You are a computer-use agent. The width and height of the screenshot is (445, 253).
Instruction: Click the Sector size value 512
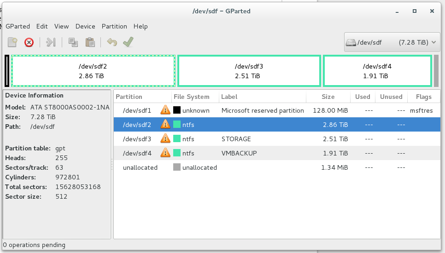point(61,196)
